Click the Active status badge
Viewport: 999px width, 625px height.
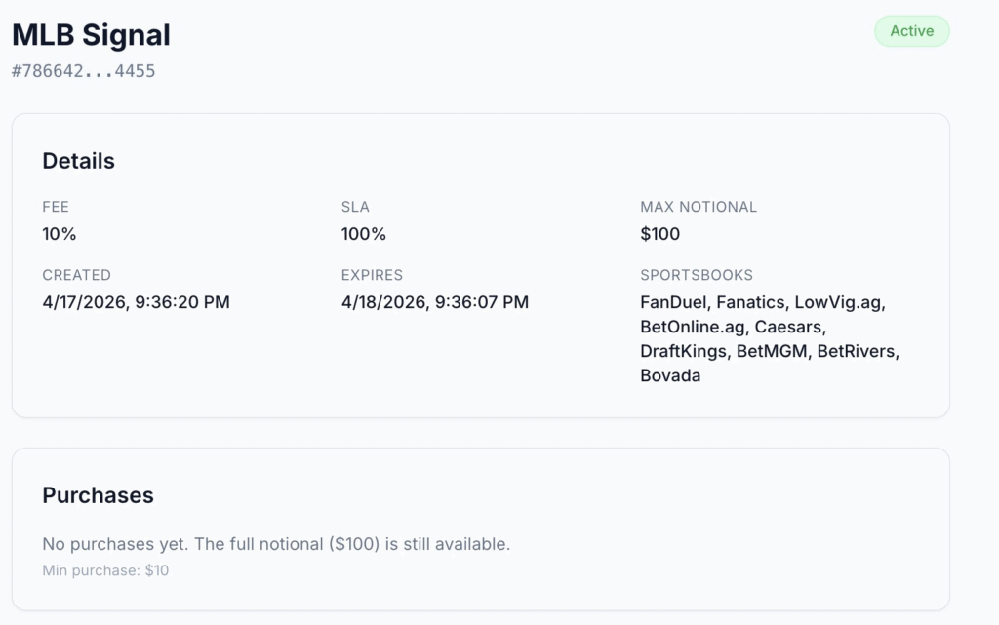(x=911, y=31)
